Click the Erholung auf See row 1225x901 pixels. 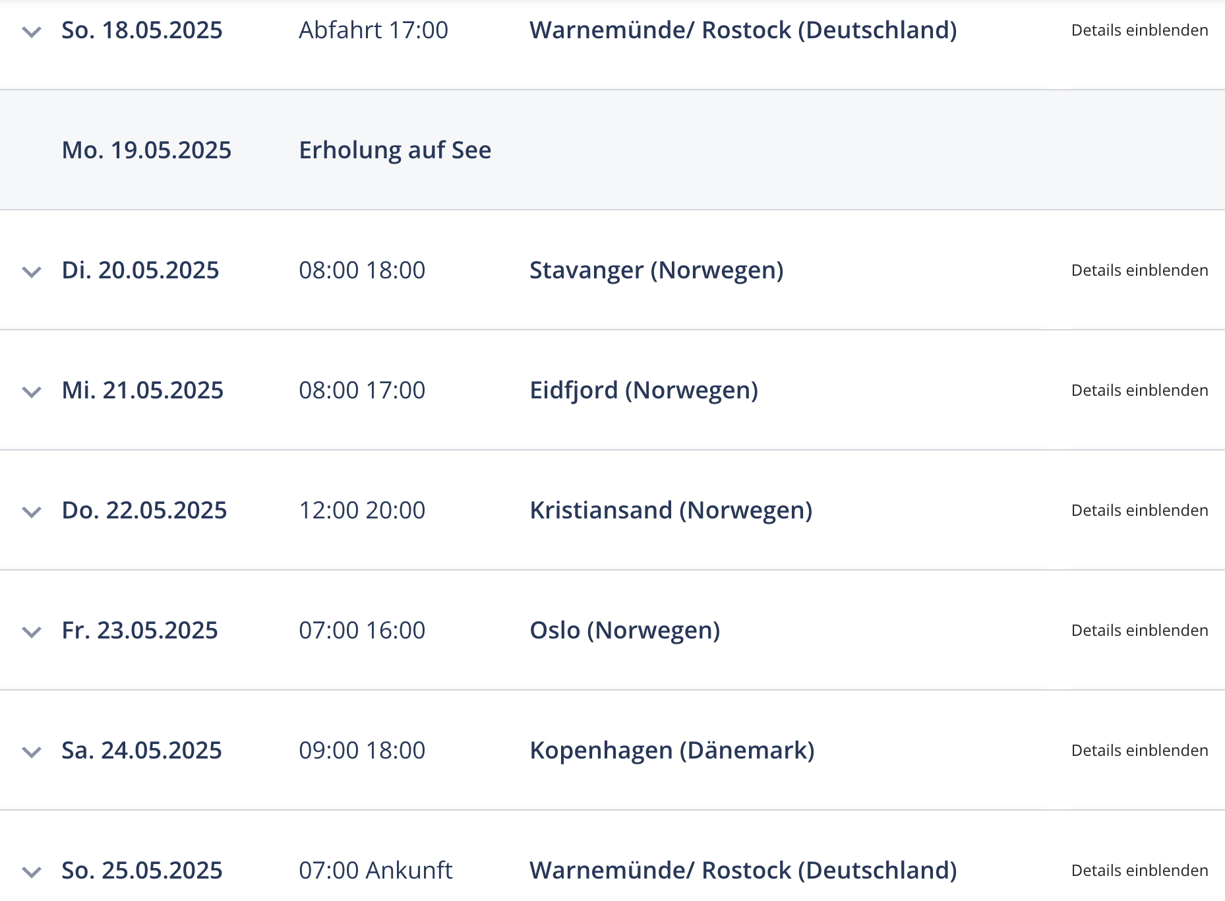(x=612, y=150)
